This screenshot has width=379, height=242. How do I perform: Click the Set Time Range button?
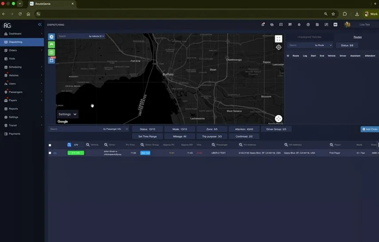point(148,136)
